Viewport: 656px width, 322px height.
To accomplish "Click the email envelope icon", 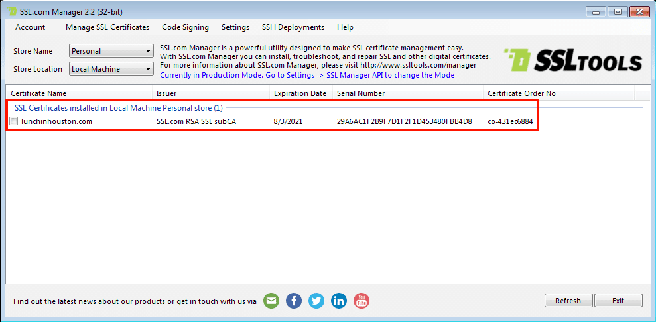I will click(x=271, y=301).
